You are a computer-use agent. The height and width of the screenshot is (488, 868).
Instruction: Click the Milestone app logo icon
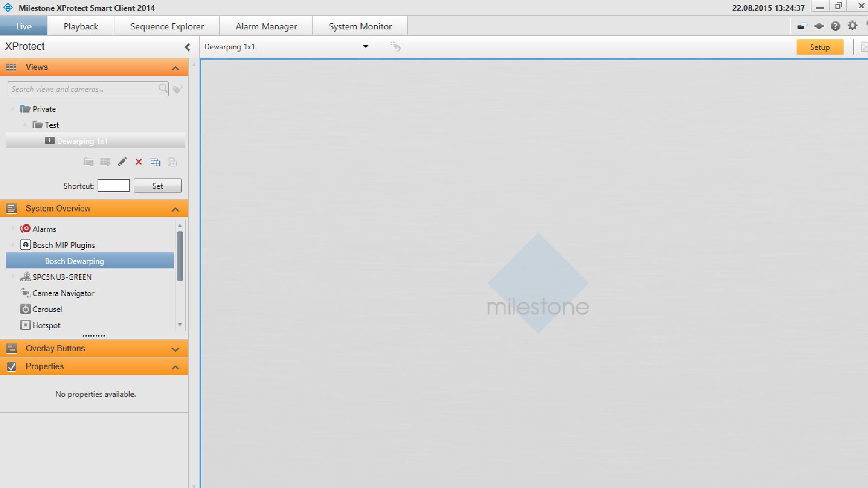point(8,8)
